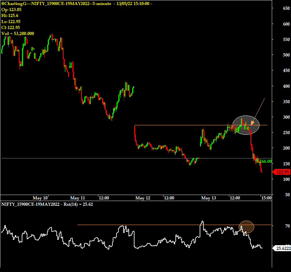Screen dimensions: 291x272
Task: Select the May 10 date on time axis
Action: click(x=40, y=198)
